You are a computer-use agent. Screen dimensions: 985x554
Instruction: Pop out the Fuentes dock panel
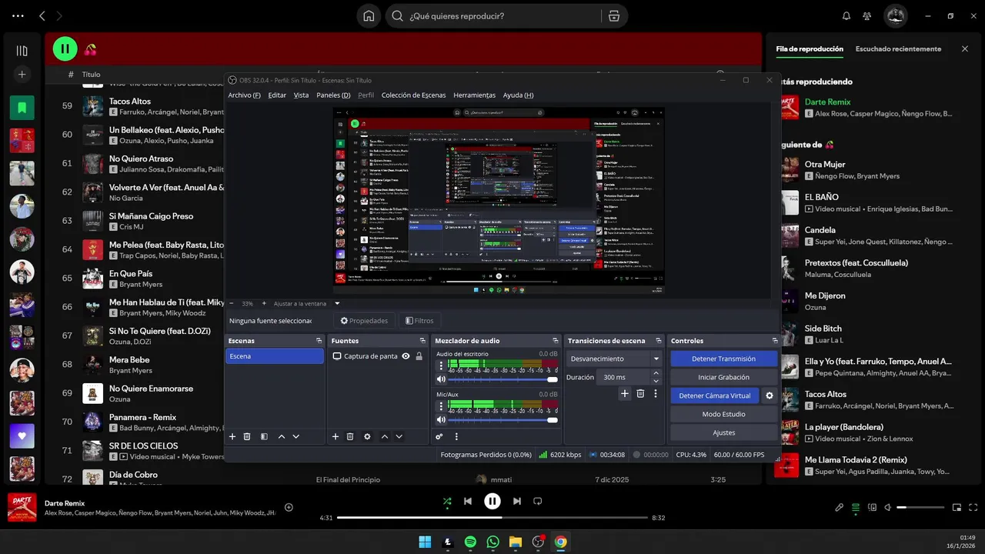click(422, 340)
